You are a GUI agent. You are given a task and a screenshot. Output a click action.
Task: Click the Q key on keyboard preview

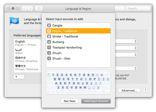point(55,79)
